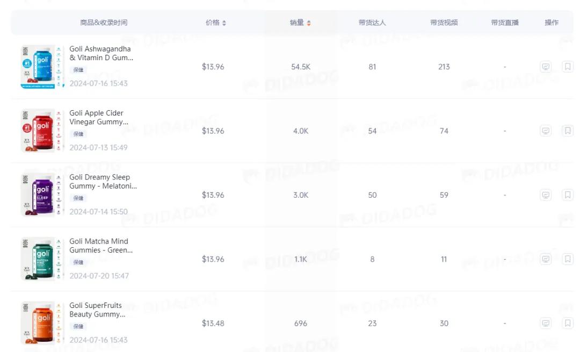Click the 带货视频 count 213
580x352 pixels.
point(444,67)
